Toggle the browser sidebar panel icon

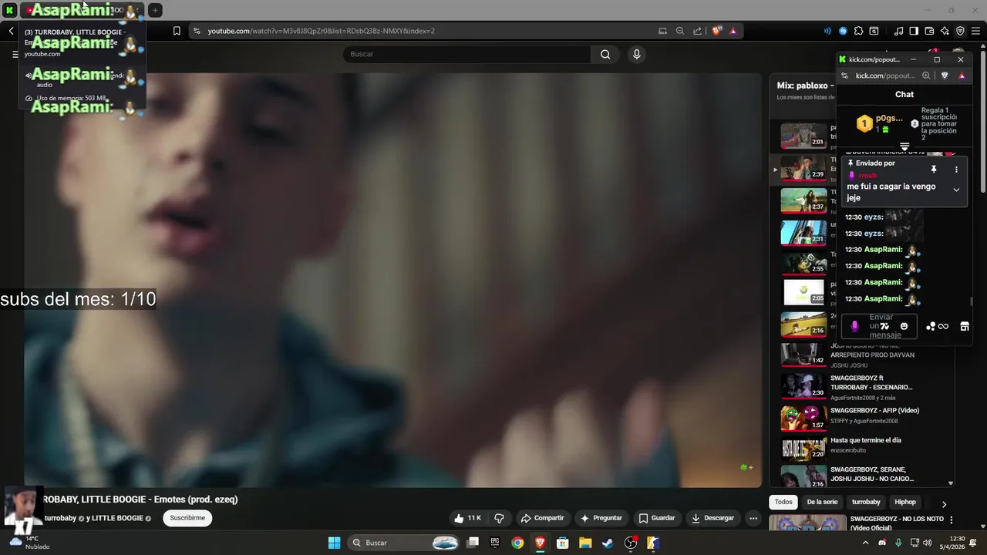tap(914, 31)
